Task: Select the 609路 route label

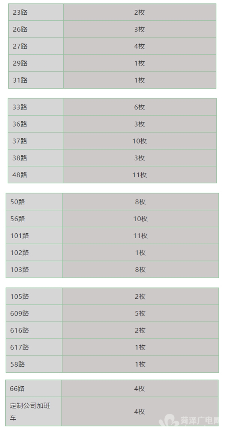Action: click(19, 313)
